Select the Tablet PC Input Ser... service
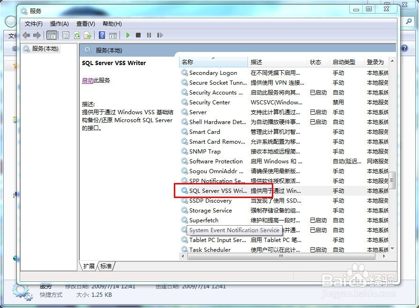 (x=284, y=240)
